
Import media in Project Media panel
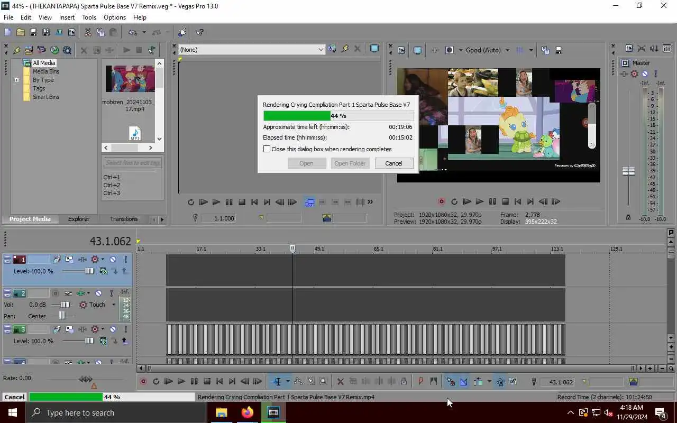(29, 50)
